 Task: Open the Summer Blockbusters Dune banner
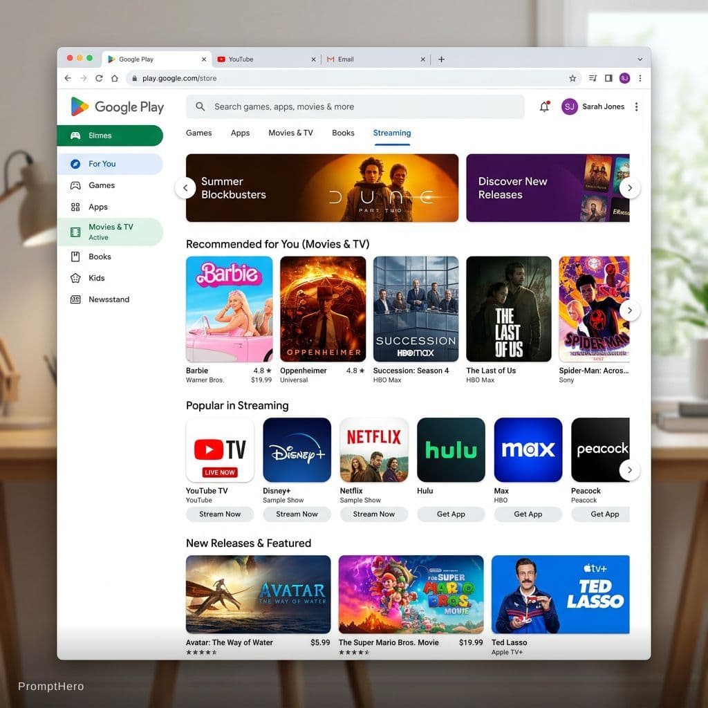[x=322, y=188]
